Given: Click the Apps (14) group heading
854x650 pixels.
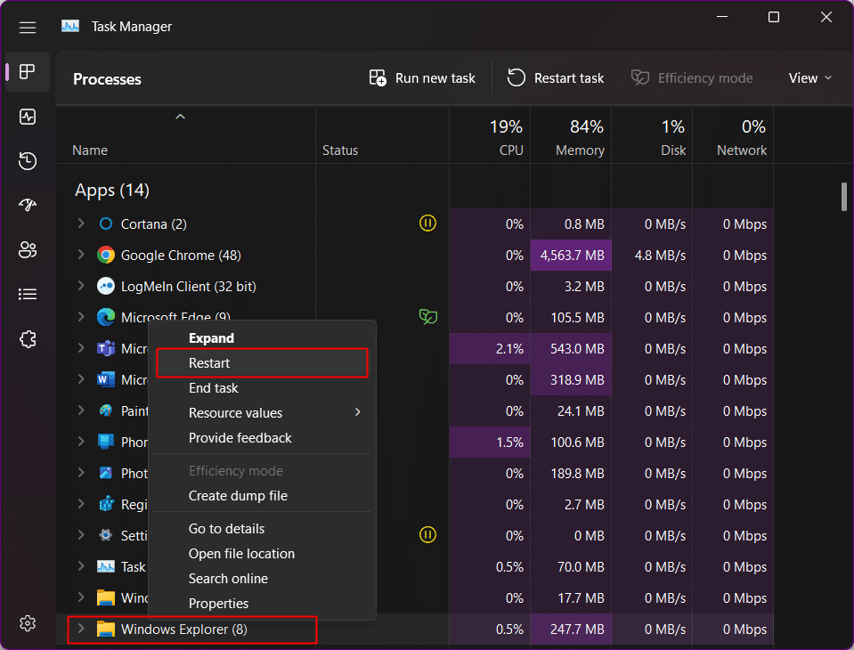Looking at the screenshot, I should pos(112,190).
